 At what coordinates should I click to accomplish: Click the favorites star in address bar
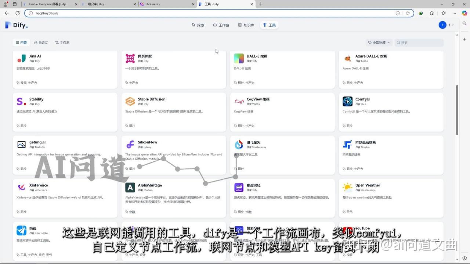pos(408,13)
